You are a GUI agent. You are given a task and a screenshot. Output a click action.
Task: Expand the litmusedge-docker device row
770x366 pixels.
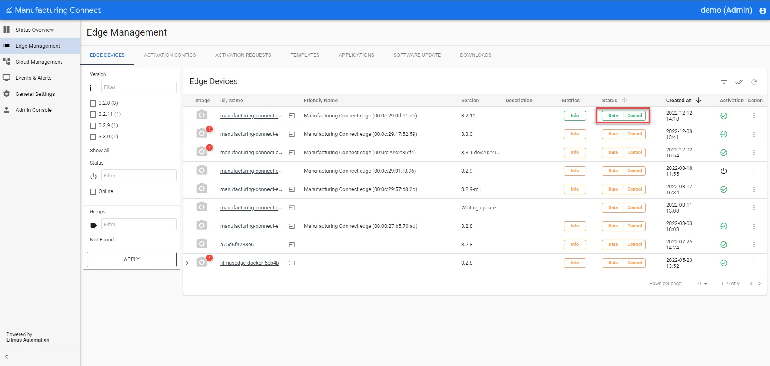click(187, 263)
